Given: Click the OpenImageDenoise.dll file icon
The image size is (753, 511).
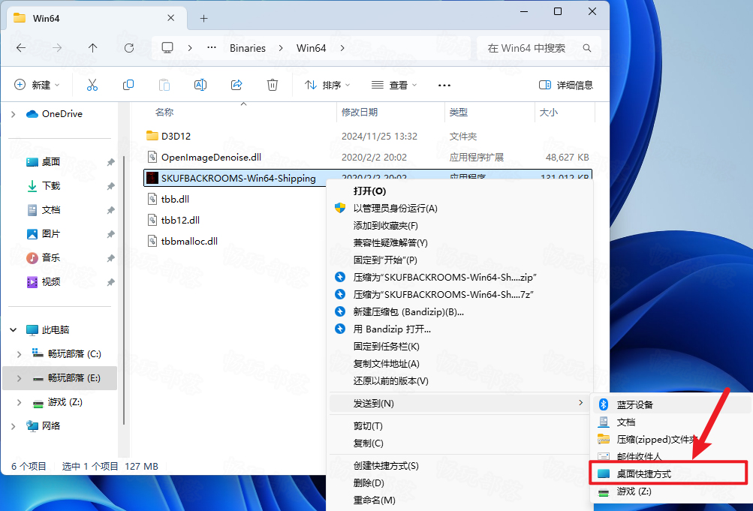Looking at the screenshot, I should coord(152,157).
